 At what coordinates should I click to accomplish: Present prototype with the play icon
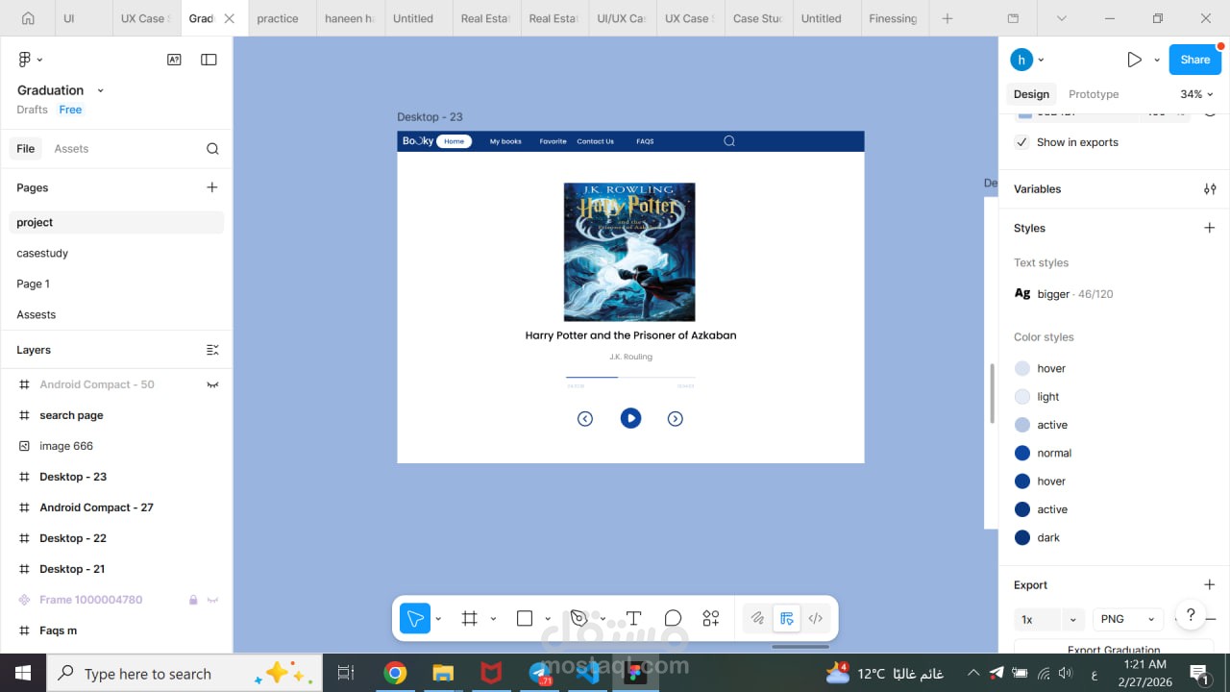click(1134, 60)
